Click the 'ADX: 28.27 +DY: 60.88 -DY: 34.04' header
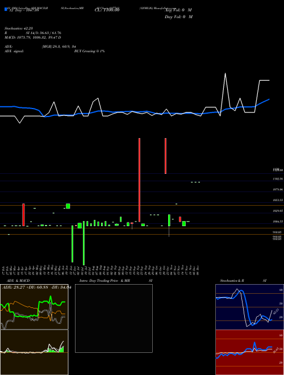The width and height of the screenshot is (284, 375). pyautogui.click(x=36, y=287)
